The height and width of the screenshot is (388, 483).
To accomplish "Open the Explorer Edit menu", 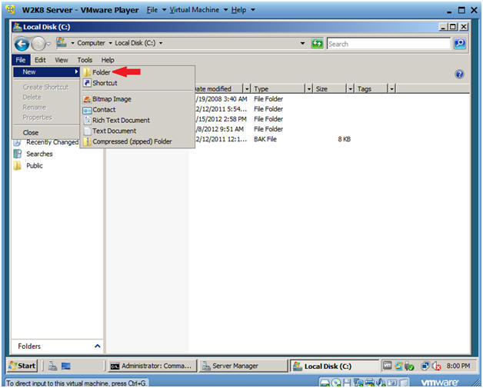I will point(40,60).
